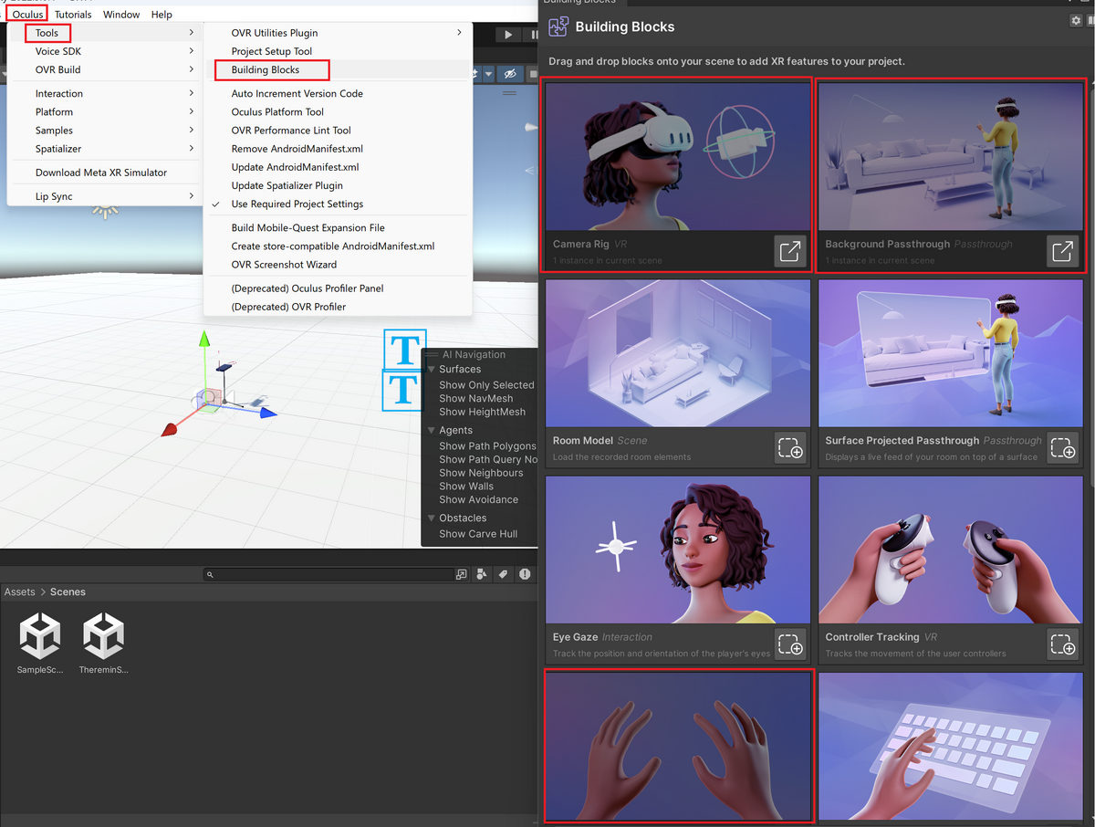Add the Eye Gaze block using its plus icon
This screenshot has height=827, width=1095.
(x=790, y=644)
